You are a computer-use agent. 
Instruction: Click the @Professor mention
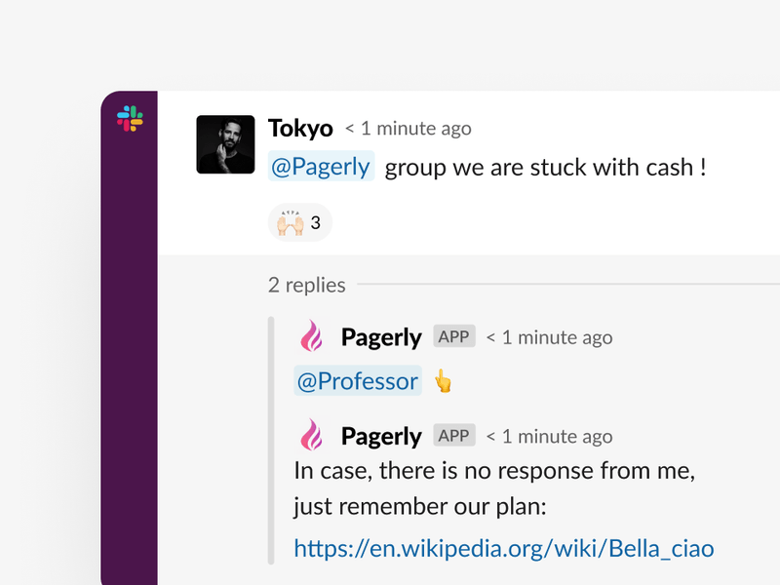[x=358, y=381]
